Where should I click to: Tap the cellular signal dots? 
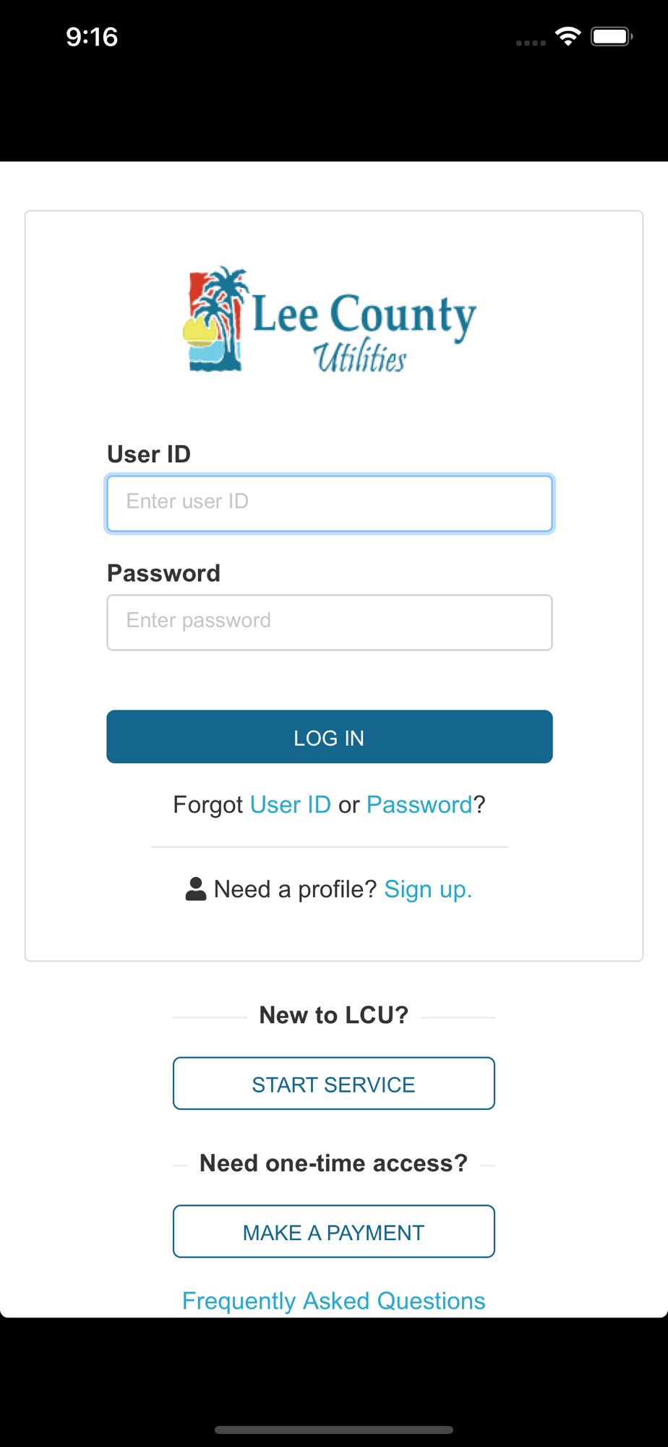click(531, 43)
